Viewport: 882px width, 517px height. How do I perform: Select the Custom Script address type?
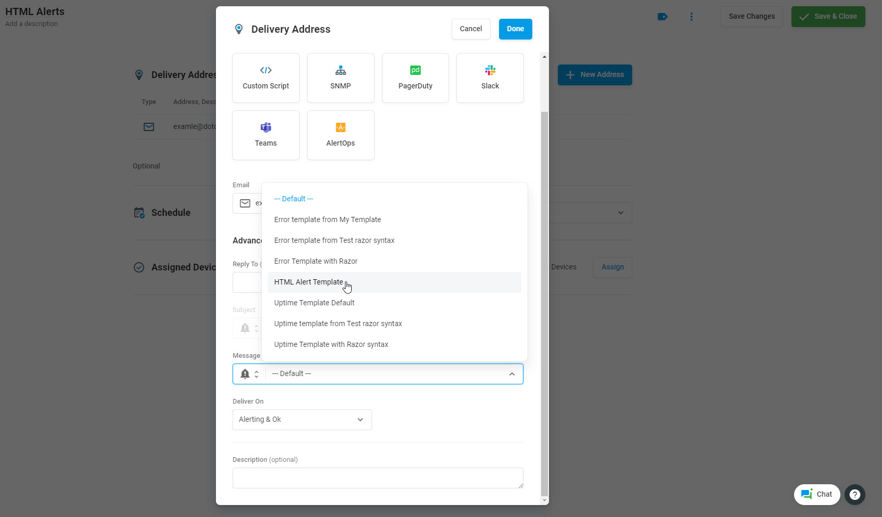point(265,78)
